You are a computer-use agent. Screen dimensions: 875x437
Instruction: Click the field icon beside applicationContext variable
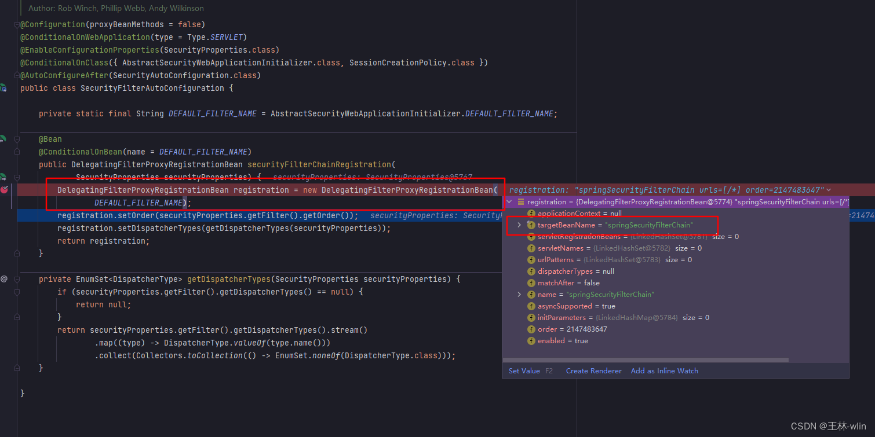click(x=531, y=213)
